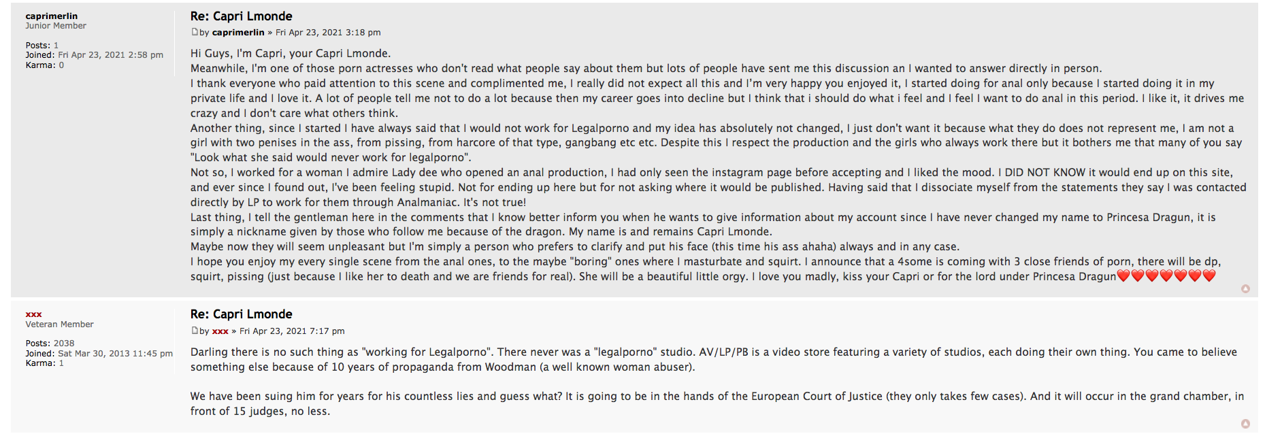Jump to top from caprimerlin's post
1265x434 pixels.
point(1245,289)
